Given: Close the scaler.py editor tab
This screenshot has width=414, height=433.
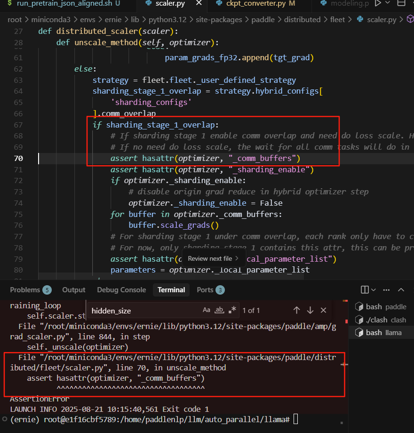Looking at the screenshot, I should tap(199, 4).
